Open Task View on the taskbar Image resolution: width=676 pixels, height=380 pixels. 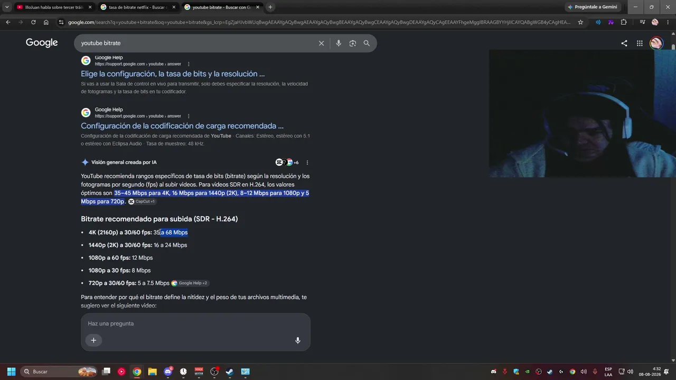pos(106,372)
